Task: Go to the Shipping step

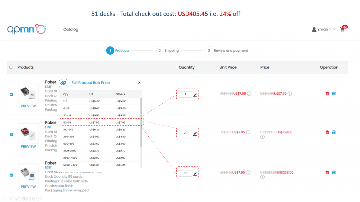Action: point(171,50)
